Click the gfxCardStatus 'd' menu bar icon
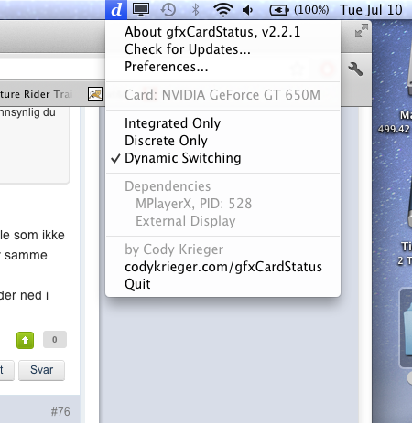The height and width of the screenshot is (423, 412). pyautogui.click(x=116, y=10)
